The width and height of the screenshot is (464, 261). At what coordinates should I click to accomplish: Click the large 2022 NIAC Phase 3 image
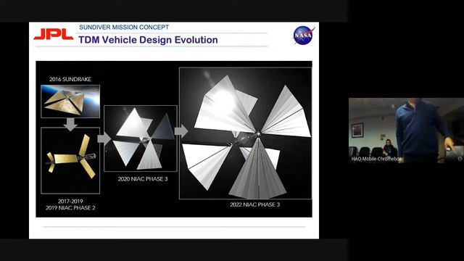[245, 133]
